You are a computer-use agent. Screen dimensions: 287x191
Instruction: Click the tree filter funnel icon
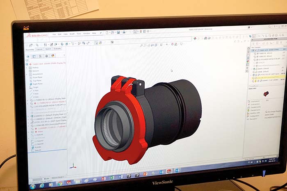(x=27, y=61)
